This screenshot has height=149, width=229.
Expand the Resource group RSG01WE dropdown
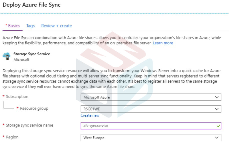pyautogui.click(x=151, y=109)
